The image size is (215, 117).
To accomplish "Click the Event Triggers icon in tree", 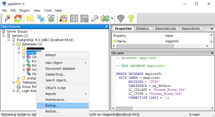I will point(28,61).
